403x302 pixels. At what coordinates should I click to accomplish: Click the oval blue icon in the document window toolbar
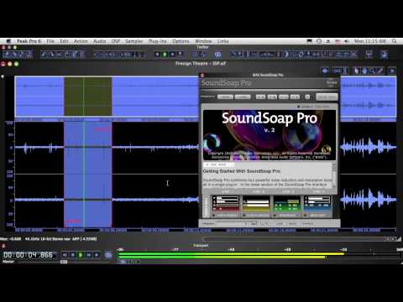325,70
